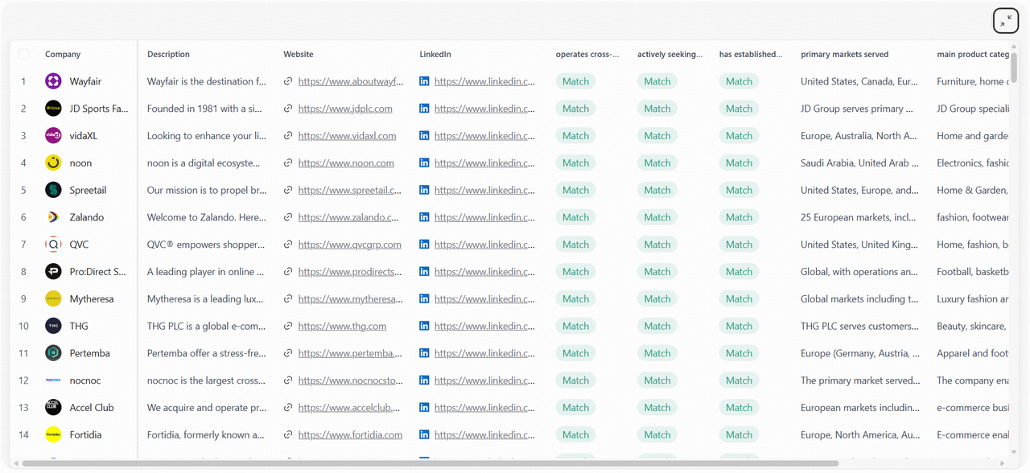The image size is (1030, 473).
Task: Open the Fortidia LinkedIn profile link
Action: pyautogui.click(x=484, y=435)
